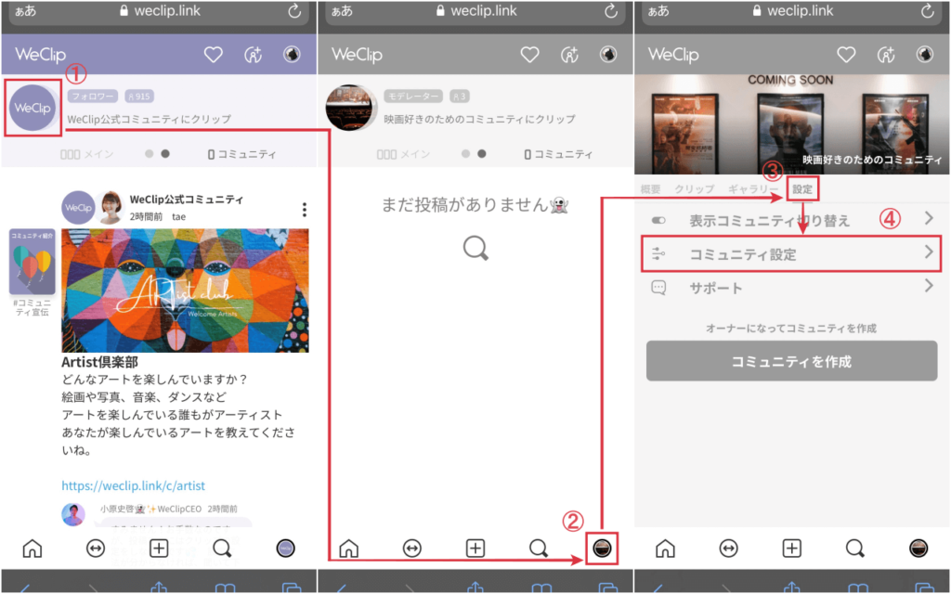
Task: Open the 表示コミュニティ切り替え row
Action: click(791, 220)
